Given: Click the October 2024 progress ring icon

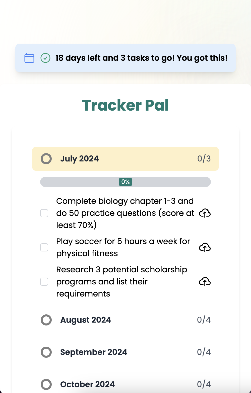Looking at the screenshot, I should point(46,384).
